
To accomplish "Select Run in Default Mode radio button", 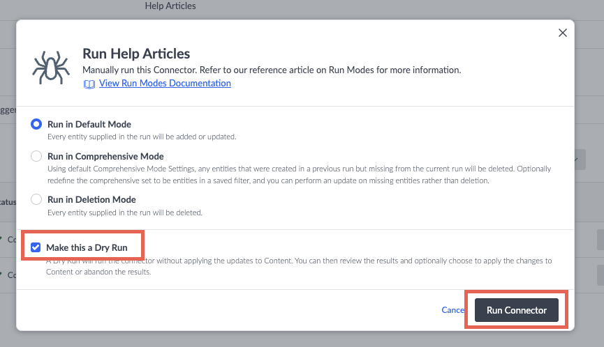I will click(36, 124).
